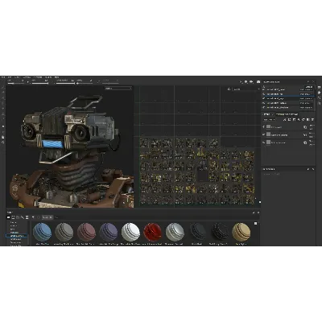Image resolution: width=322 pixels, height=322 pixels.
Task: Click the second icon in the right dock strip
Action: 319,93
